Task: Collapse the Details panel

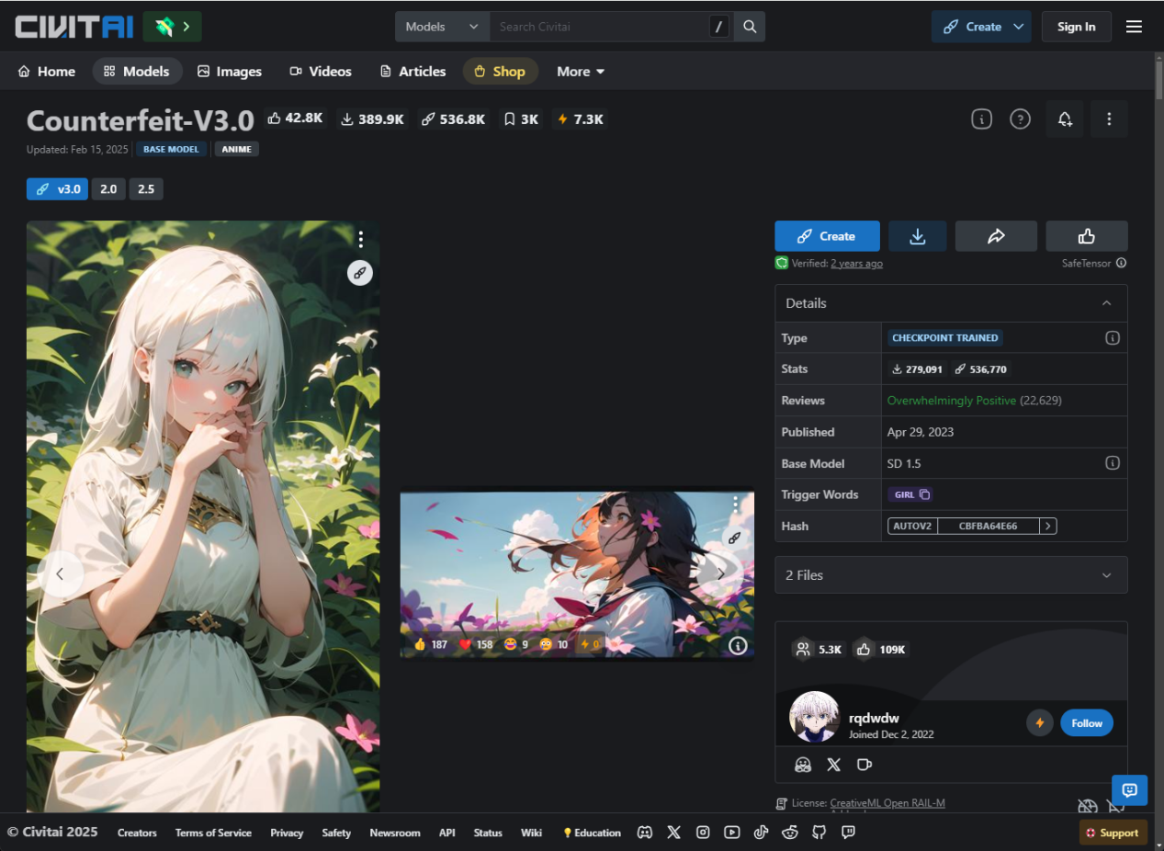Action: click(x=1106, y=303)
